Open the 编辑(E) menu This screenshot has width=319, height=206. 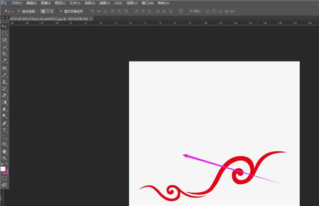pos(31,3)
